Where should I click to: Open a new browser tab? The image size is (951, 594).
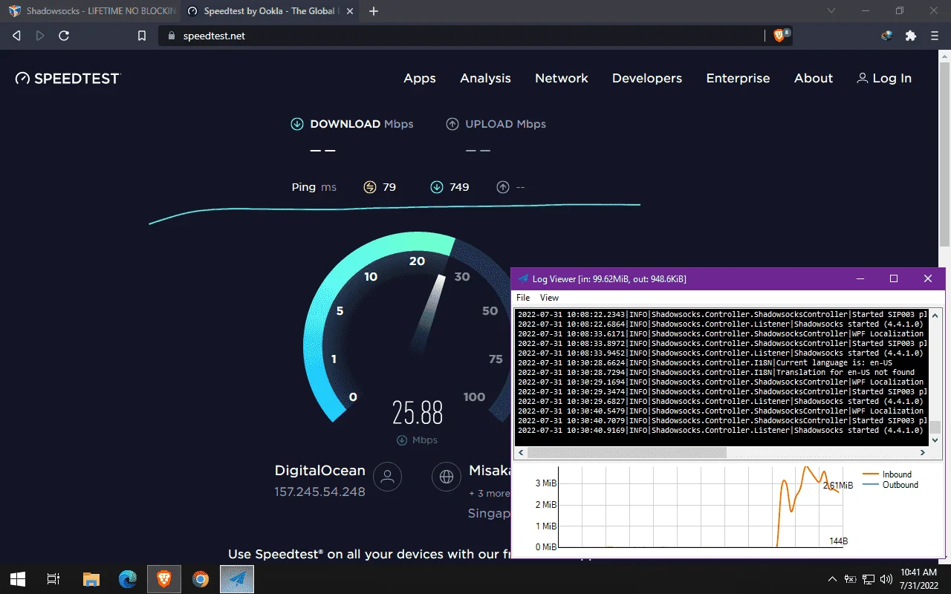374,11
